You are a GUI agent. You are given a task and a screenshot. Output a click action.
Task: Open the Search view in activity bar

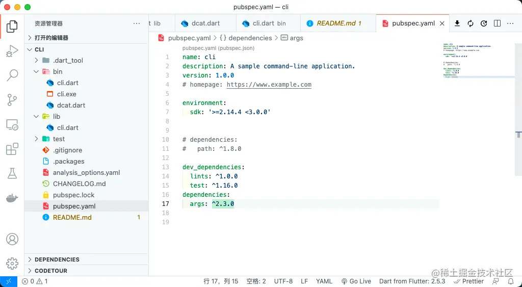(12, 75)
